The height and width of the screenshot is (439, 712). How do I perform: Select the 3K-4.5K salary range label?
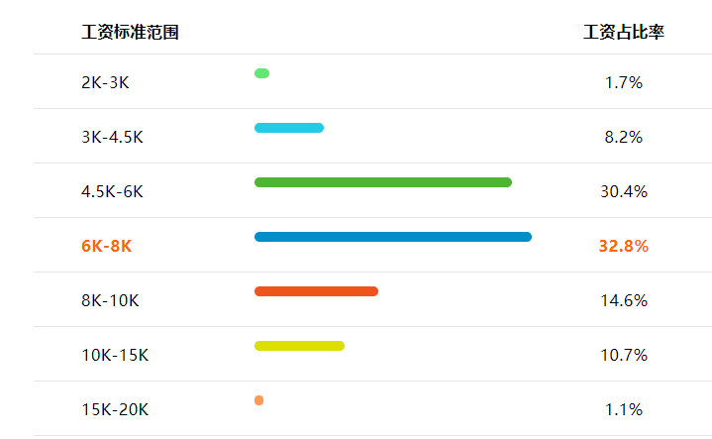(x=112, y=137)
